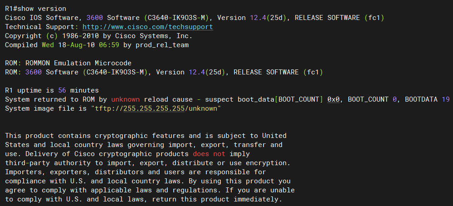The height and width of the screenshot is (206, 453).
Task: Click 'Importers, exporters, distributors' line
Action: point(136,172)
